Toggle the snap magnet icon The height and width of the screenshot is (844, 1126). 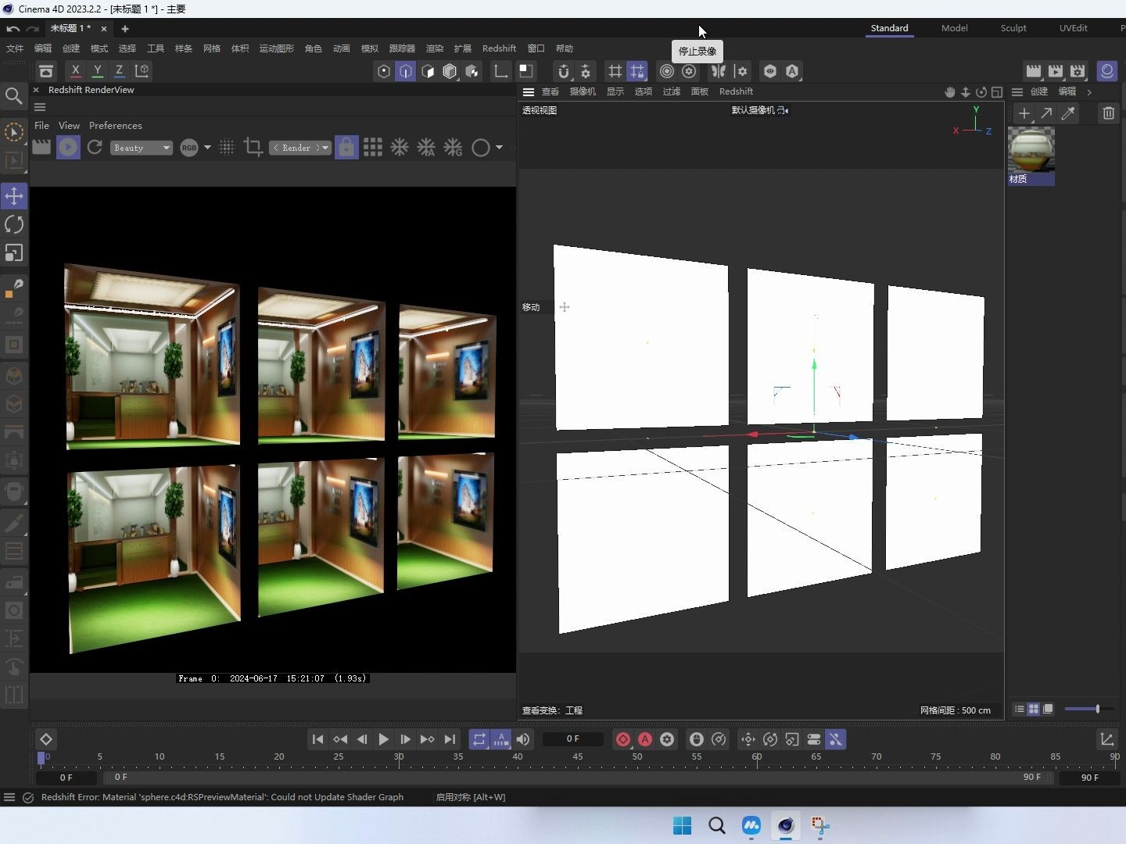pyautogui.click(x=563, y=71)
